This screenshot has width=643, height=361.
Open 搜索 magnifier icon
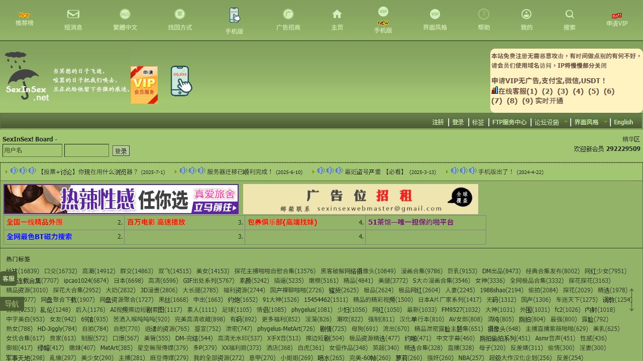tap(570, 15)
